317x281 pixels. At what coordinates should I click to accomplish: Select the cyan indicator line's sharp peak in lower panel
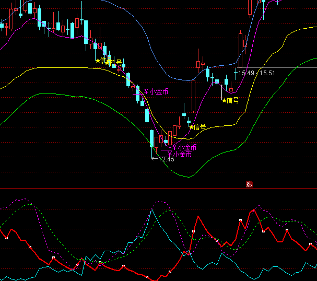coord(151,210)
